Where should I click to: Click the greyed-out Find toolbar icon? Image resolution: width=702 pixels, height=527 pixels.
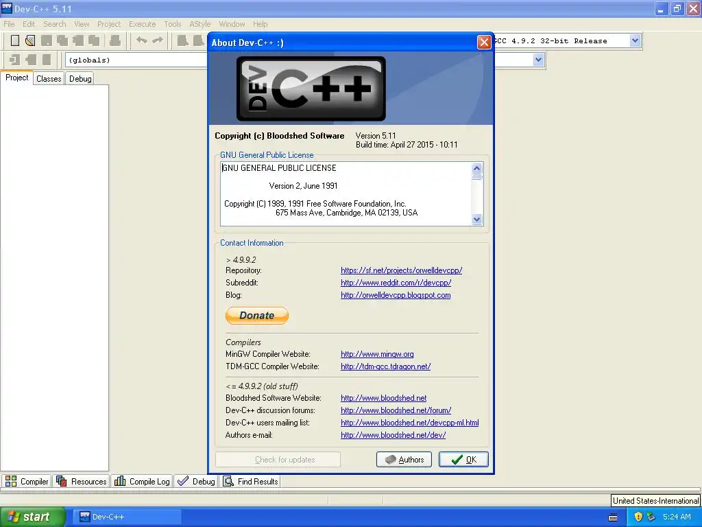182,40
